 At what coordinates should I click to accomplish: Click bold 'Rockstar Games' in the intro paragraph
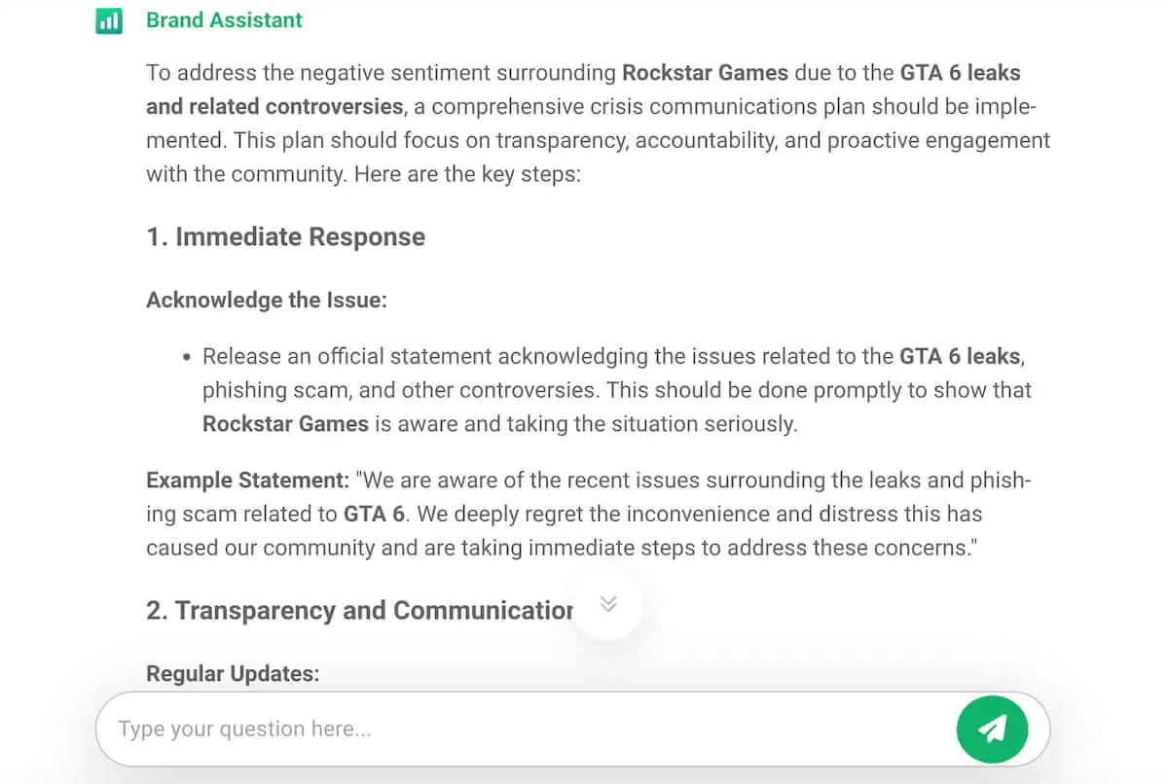(705, 73)
